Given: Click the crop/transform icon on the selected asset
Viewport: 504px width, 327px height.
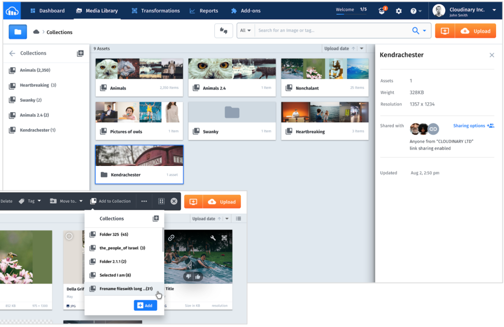Looking at the screenshot, I should click(x=224, y=238).
